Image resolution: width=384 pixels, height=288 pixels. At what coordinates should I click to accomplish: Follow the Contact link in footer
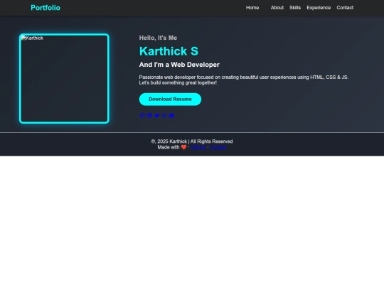pyautogui.click(x=218, y=147)
